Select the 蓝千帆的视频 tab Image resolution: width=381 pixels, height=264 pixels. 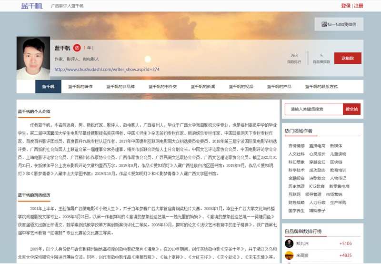click(x=241, y=87)
